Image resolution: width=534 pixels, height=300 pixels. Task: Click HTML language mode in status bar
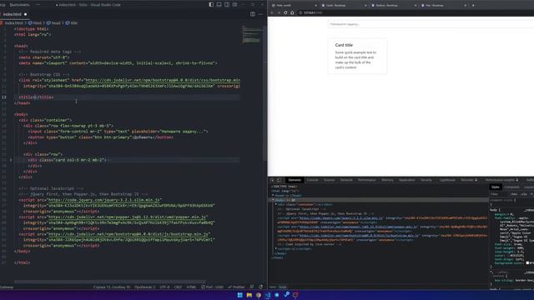pyautogui.click(x=191, y=287)
